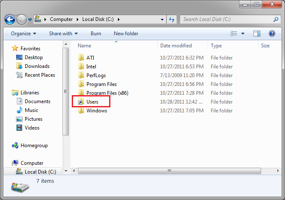Click the Intel folder icon
Viewport: 285px width, 200px height.
[x=81, y=66]
